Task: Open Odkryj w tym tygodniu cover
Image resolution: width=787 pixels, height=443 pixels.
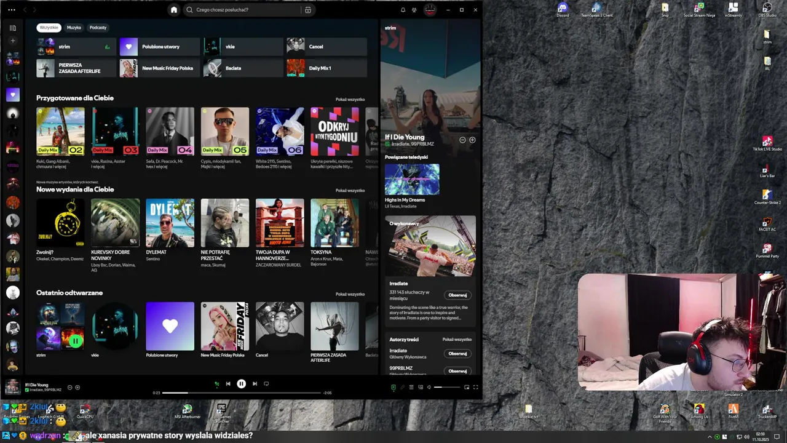Action: (334, 132)
